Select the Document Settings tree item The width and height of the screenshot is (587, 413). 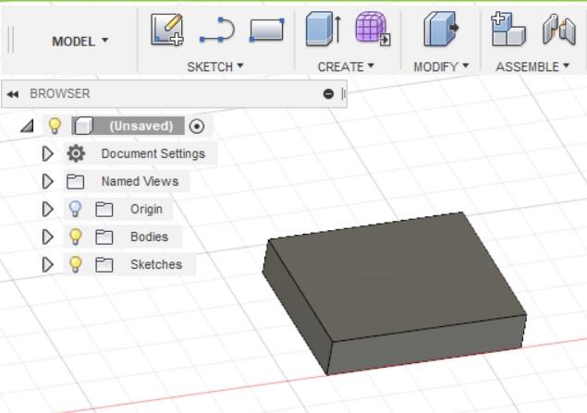(x=153, y=153)
